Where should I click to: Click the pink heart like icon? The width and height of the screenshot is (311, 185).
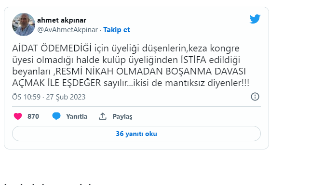tap(18, 116)
